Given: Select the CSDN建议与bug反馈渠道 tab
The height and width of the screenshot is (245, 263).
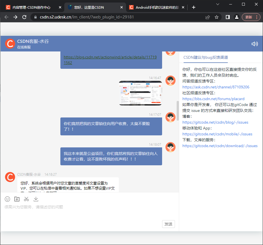Looking at the screenshot, I should (x=206, y=58).
